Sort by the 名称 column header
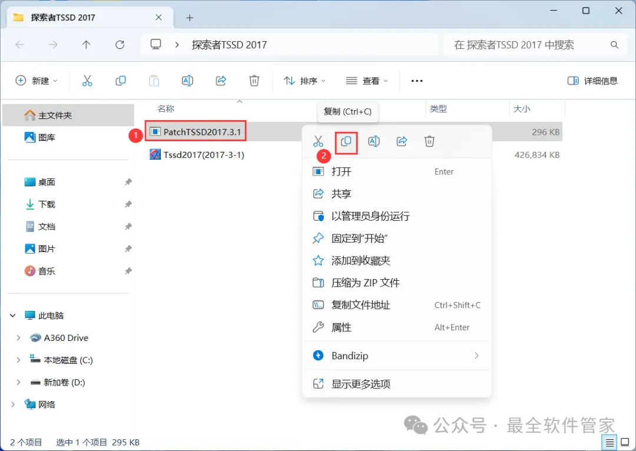 click(166, 109)
